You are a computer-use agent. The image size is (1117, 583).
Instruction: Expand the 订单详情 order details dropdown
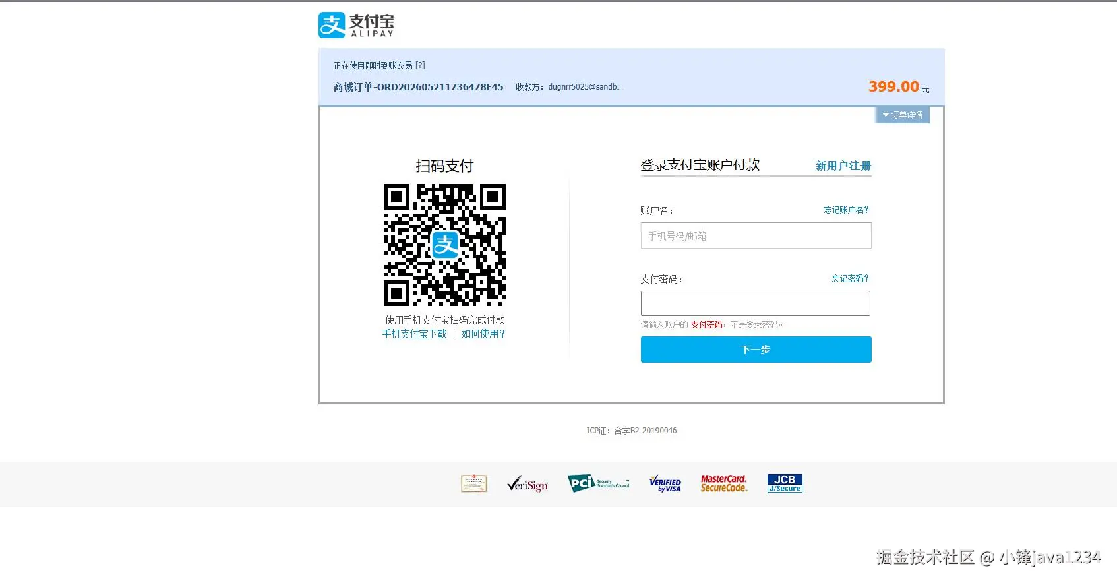(903, 115)
